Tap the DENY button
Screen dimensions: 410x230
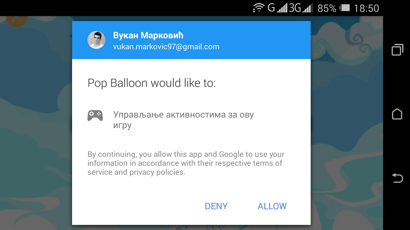pos(216,206)
